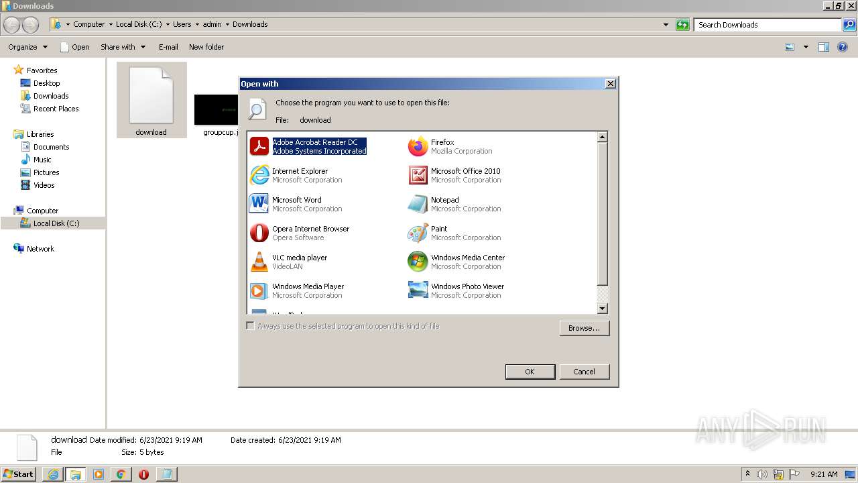Image resolution: width=858 pixels, height=483 pixels.
Task: Go back in Explorer navigation
Action: pyautogui.click(x=12, y=25)
